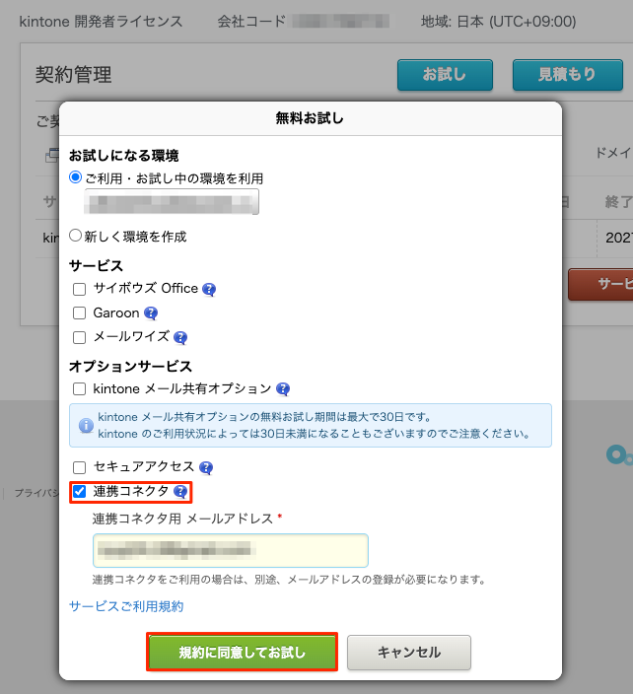Open help icon next to サイボウズ Office
This screenshot has width=633, height=694.
208,290
